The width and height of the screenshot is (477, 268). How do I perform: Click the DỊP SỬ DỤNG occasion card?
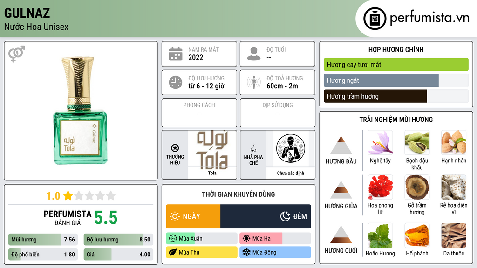click(278, 113)
